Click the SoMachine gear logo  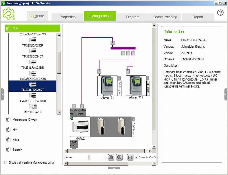[x=8, y=13]
